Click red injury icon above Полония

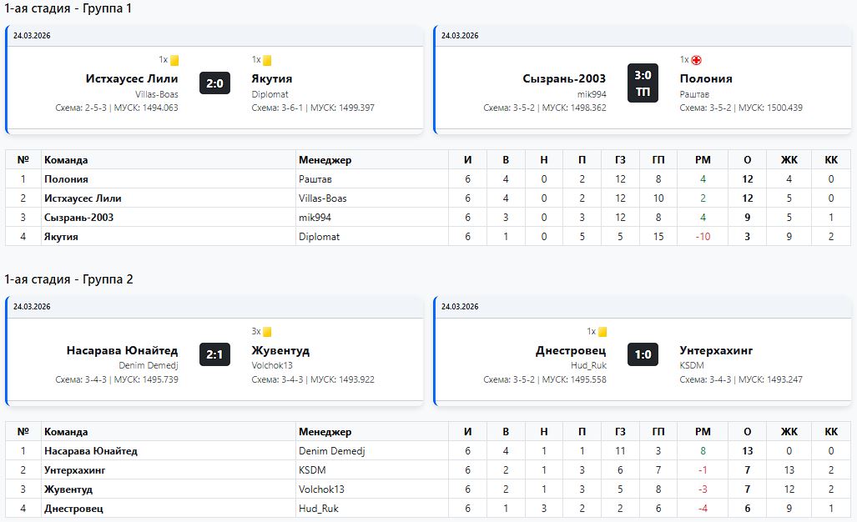pyautogui.click(x=696, y=60)
